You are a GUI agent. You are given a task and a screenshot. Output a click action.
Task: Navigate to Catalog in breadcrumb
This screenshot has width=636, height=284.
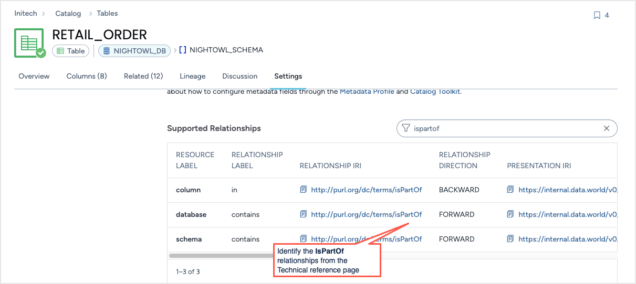[x=68, y=14]
